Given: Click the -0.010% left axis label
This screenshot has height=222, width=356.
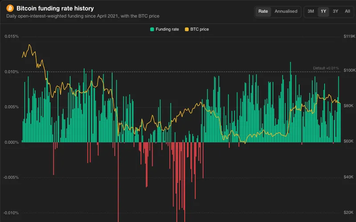Looking at the screenshot, I should (x=11, y=213).
